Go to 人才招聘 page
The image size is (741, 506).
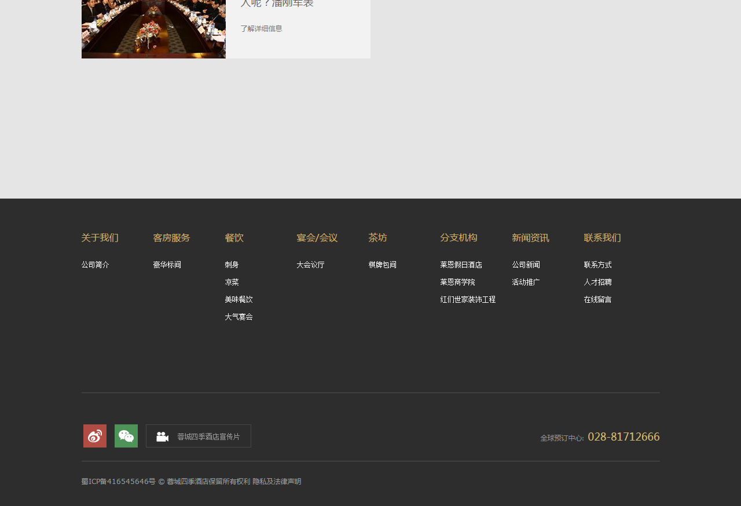[x=597, y=282]
